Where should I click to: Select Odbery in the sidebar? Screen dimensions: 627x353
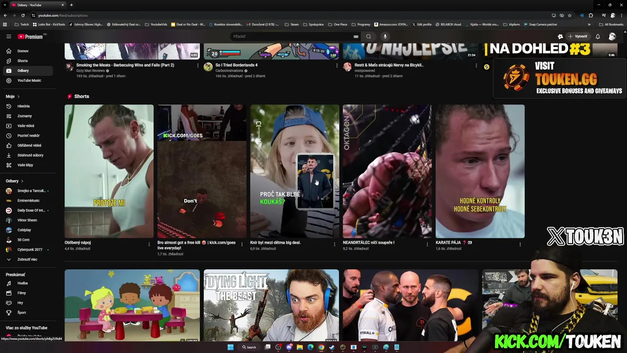point(28,71)
